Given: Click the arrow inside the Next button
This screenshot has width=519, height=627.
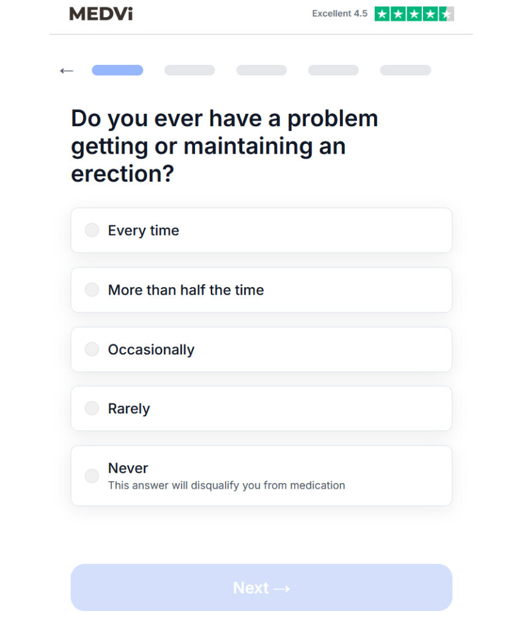Looking at the screenshot, I should 282,588.
